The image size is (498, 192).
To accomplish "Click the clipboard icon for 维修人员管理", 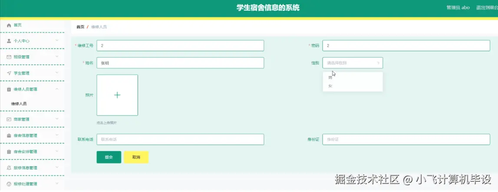I will 9,89.
